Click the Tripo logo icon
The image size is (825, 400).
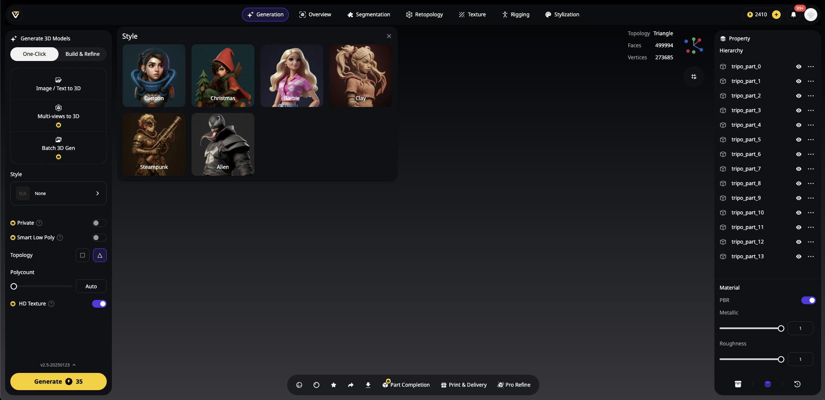point(15,15)
